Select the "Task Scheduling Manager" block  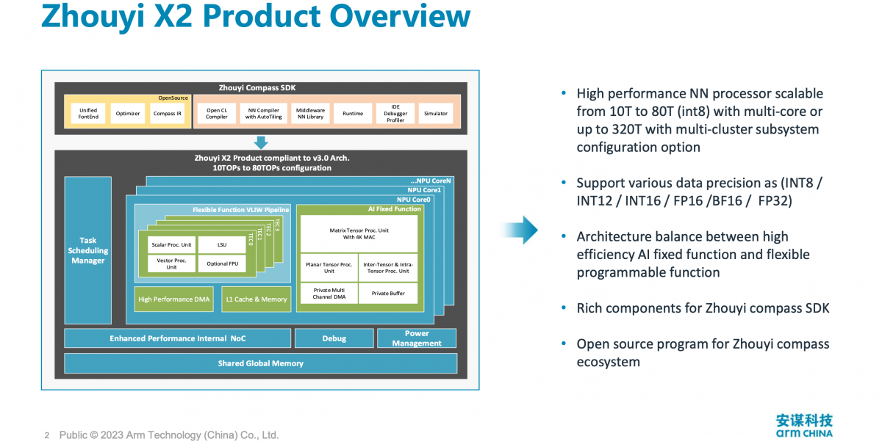click(x=87, y=250)
